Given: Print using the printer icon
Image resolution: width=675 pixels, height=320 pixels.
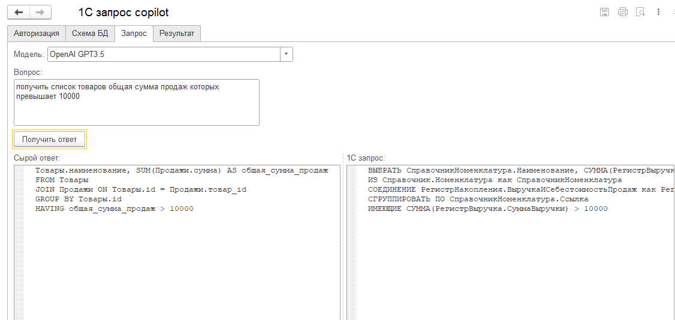Looking at the screenshot, I should click(622, 12).
